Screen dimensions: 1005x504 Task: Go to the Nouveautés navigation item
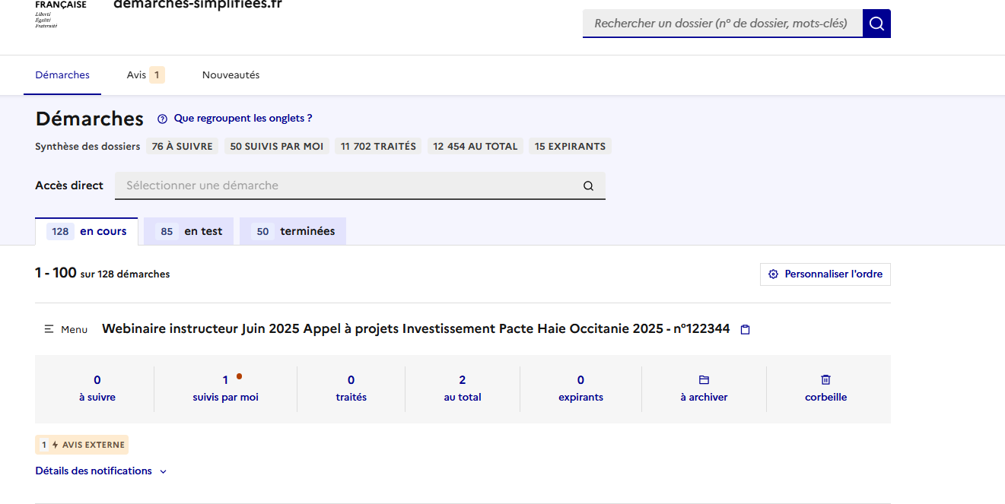click(x=231, y=75)
